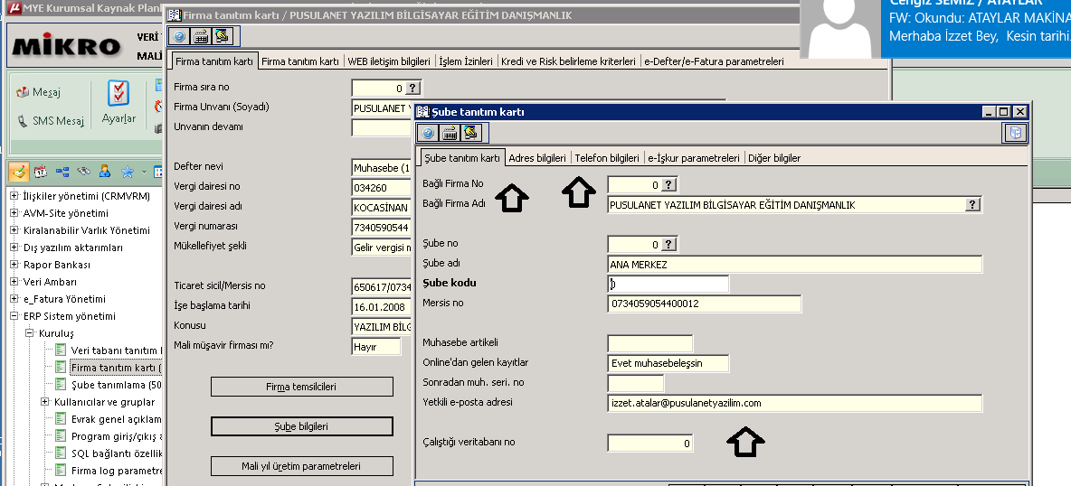1071x486 pixels.
Task: Expand Dış yazılım aktarımları node
Action: pos(14,248)
